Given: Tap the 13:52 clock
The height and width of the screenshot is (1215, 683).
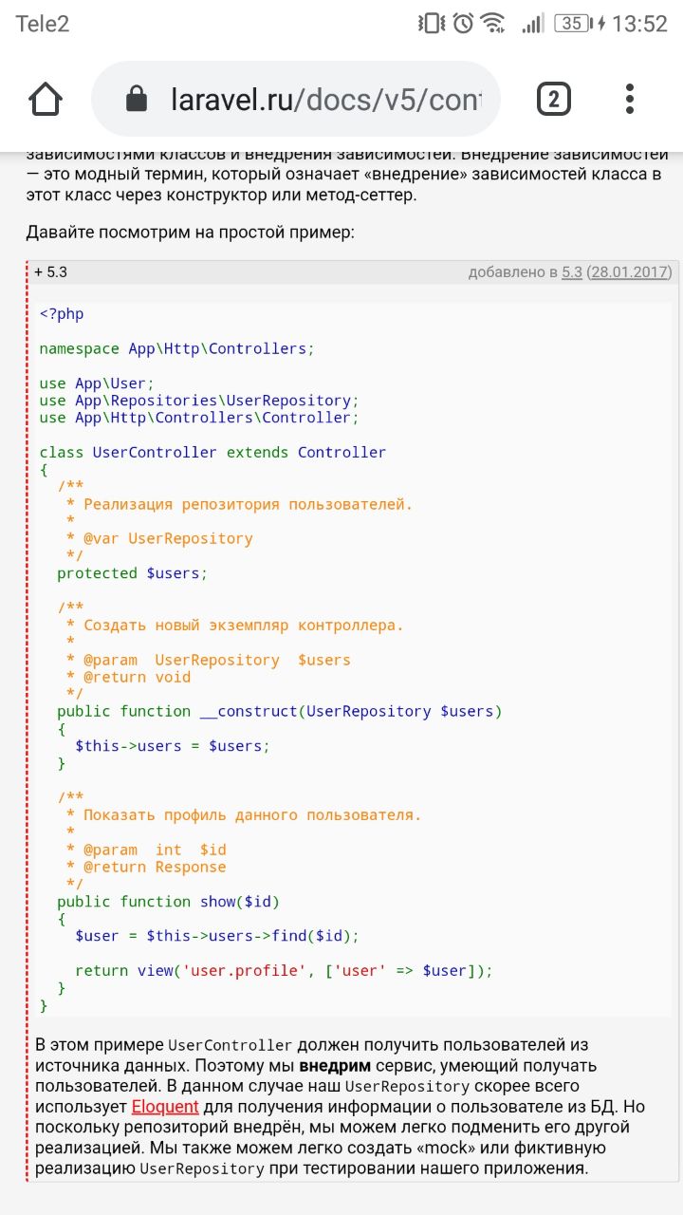Looking at the screenshot, I should pyautogui.click(x=639, y=24).
